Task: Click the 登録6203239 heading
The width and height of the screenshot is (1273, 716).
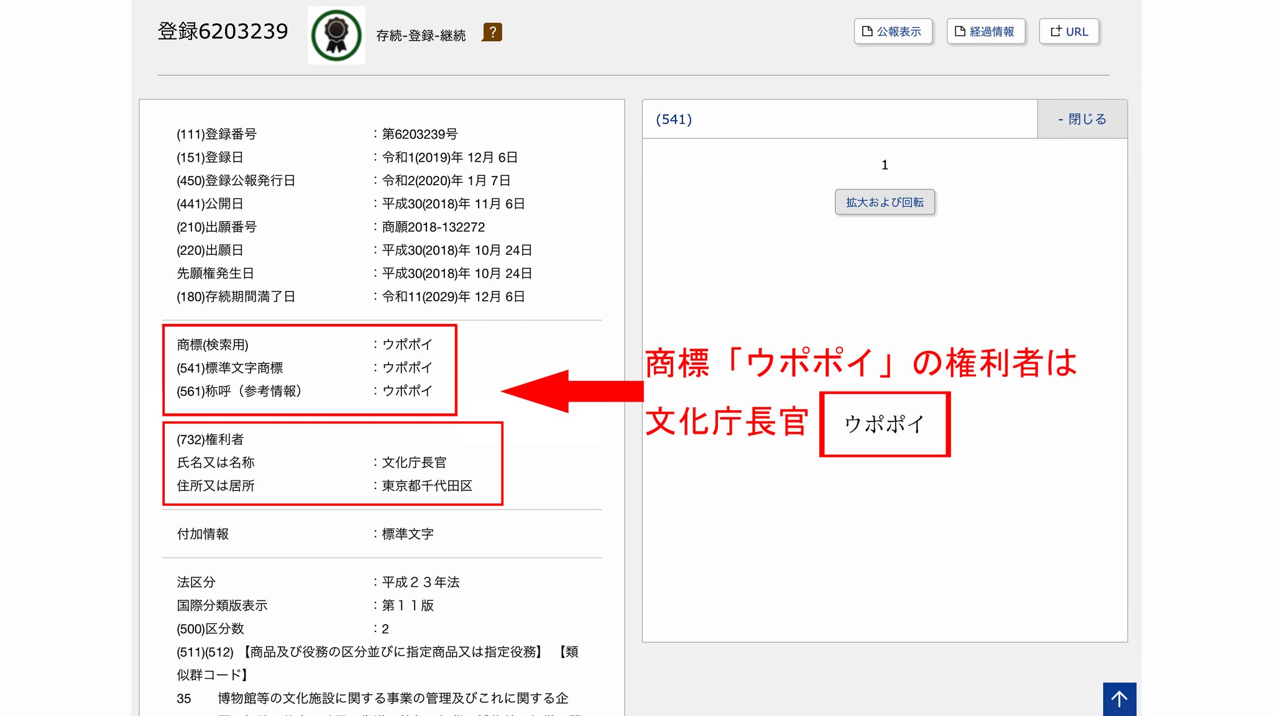Action: [223, 31]
